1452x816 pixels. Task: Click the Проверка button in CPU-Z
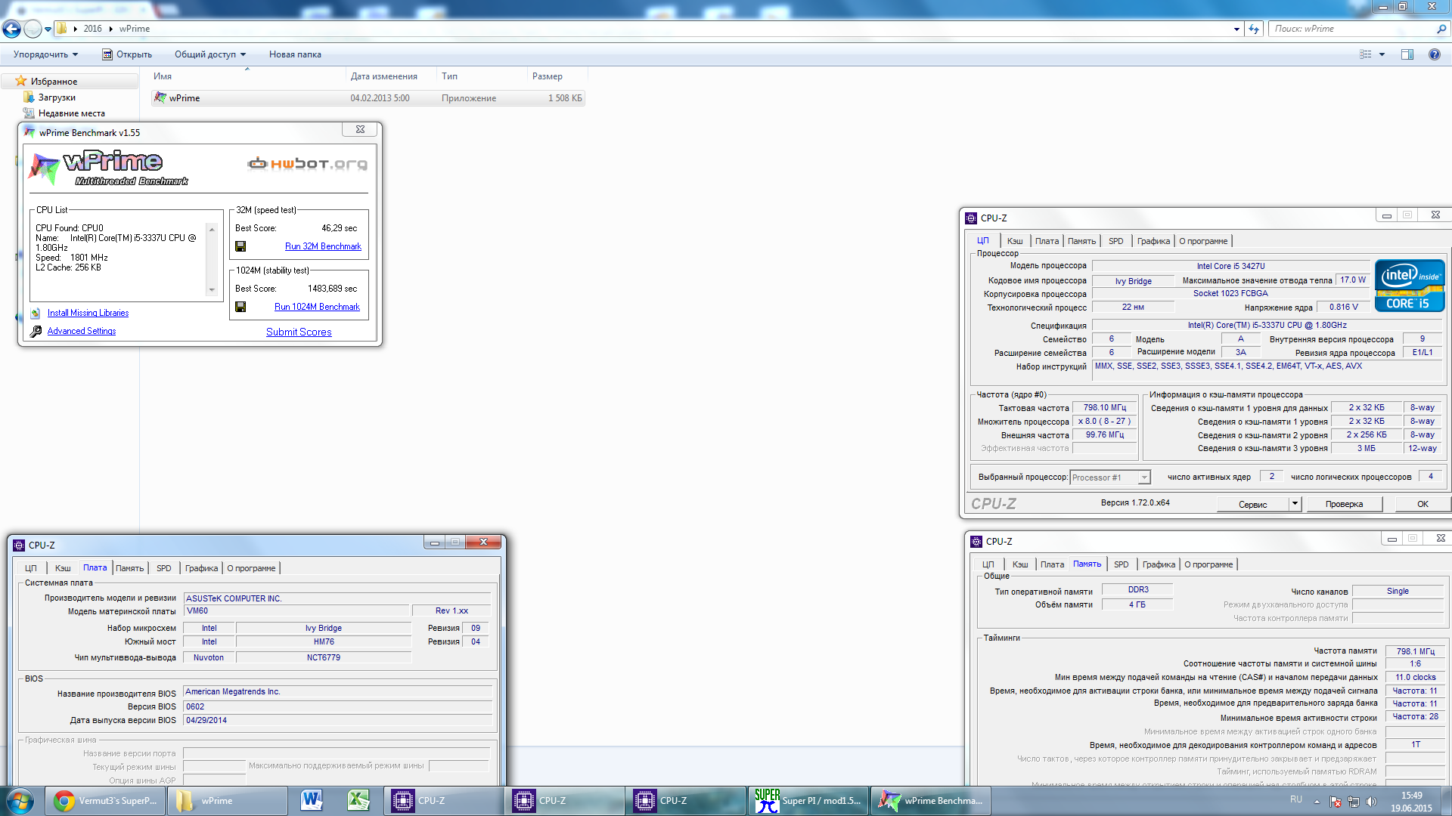(1344, 504)
